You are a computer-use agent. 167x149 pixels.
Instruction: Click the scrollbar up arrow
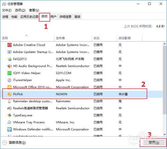[x=165, y=44]
